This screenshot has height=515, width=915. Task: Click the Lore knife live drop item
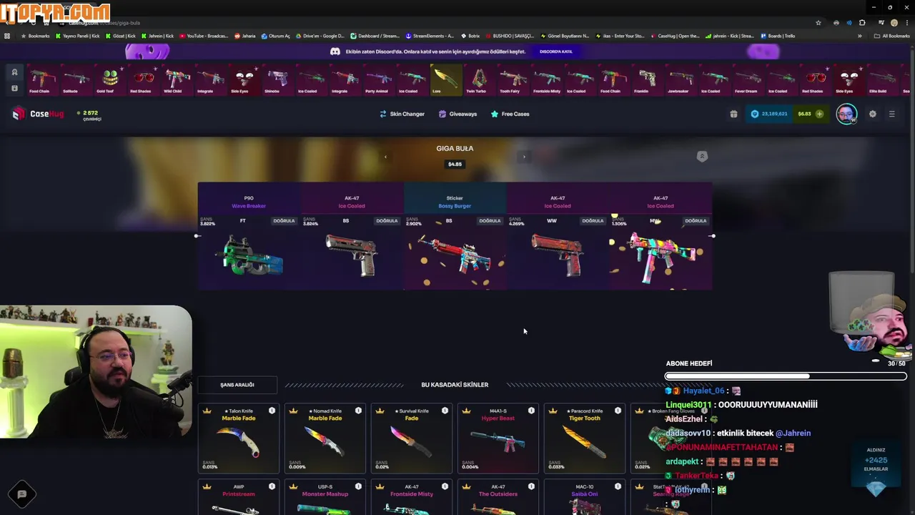[x=446, y=80]
